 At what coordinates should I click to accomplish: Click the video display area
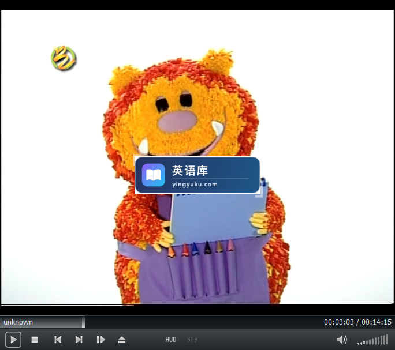197,157
